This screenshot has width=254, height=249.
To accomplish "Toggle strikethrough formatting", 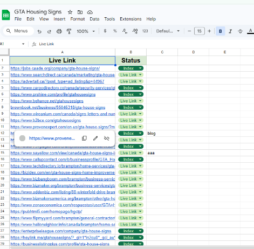I will (x=240, y=31).
